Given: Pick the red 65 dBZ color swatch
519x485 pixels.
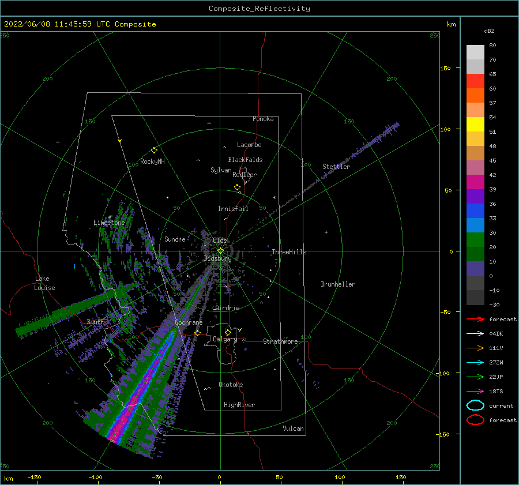Looking at the screenshot, I should click(x=475, y=81).
